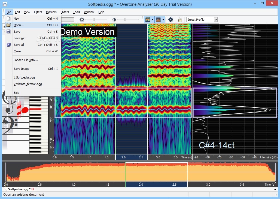Open the Edit menu
Viewport: 280px width, 199px height.
pos(17,12)
